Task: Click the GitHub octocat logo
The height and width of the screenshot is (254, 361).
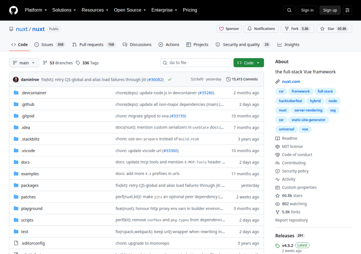Action: 13,10
